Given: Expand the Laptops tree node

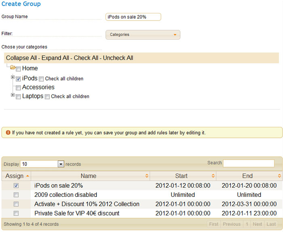Looking at the screenshot, I should click(x=13, y=95).
